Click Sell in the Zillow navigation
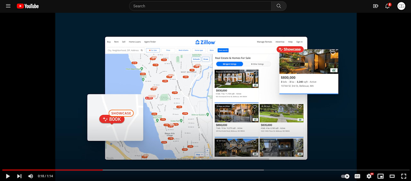Viewport: 411px width, 181px height. coord(124,42)
